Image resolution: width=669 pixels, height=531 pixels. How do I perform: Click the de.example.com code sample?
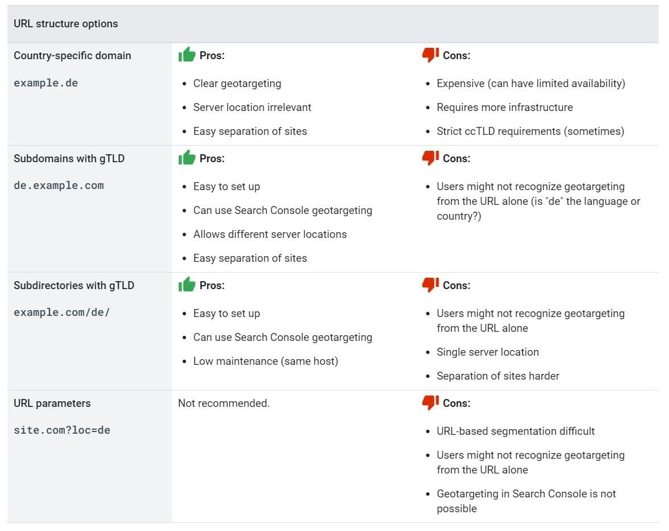click(59, 186)
